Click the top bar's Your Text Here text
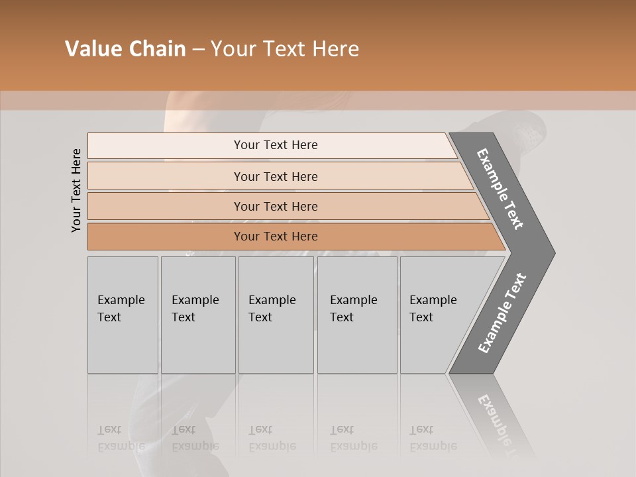 point(276,145)
